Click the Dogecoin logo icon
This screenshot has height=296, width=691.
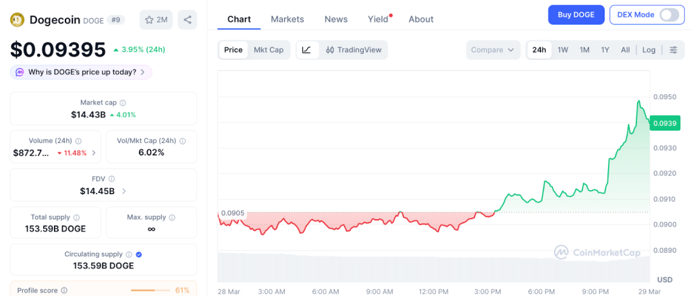point(18,20)
